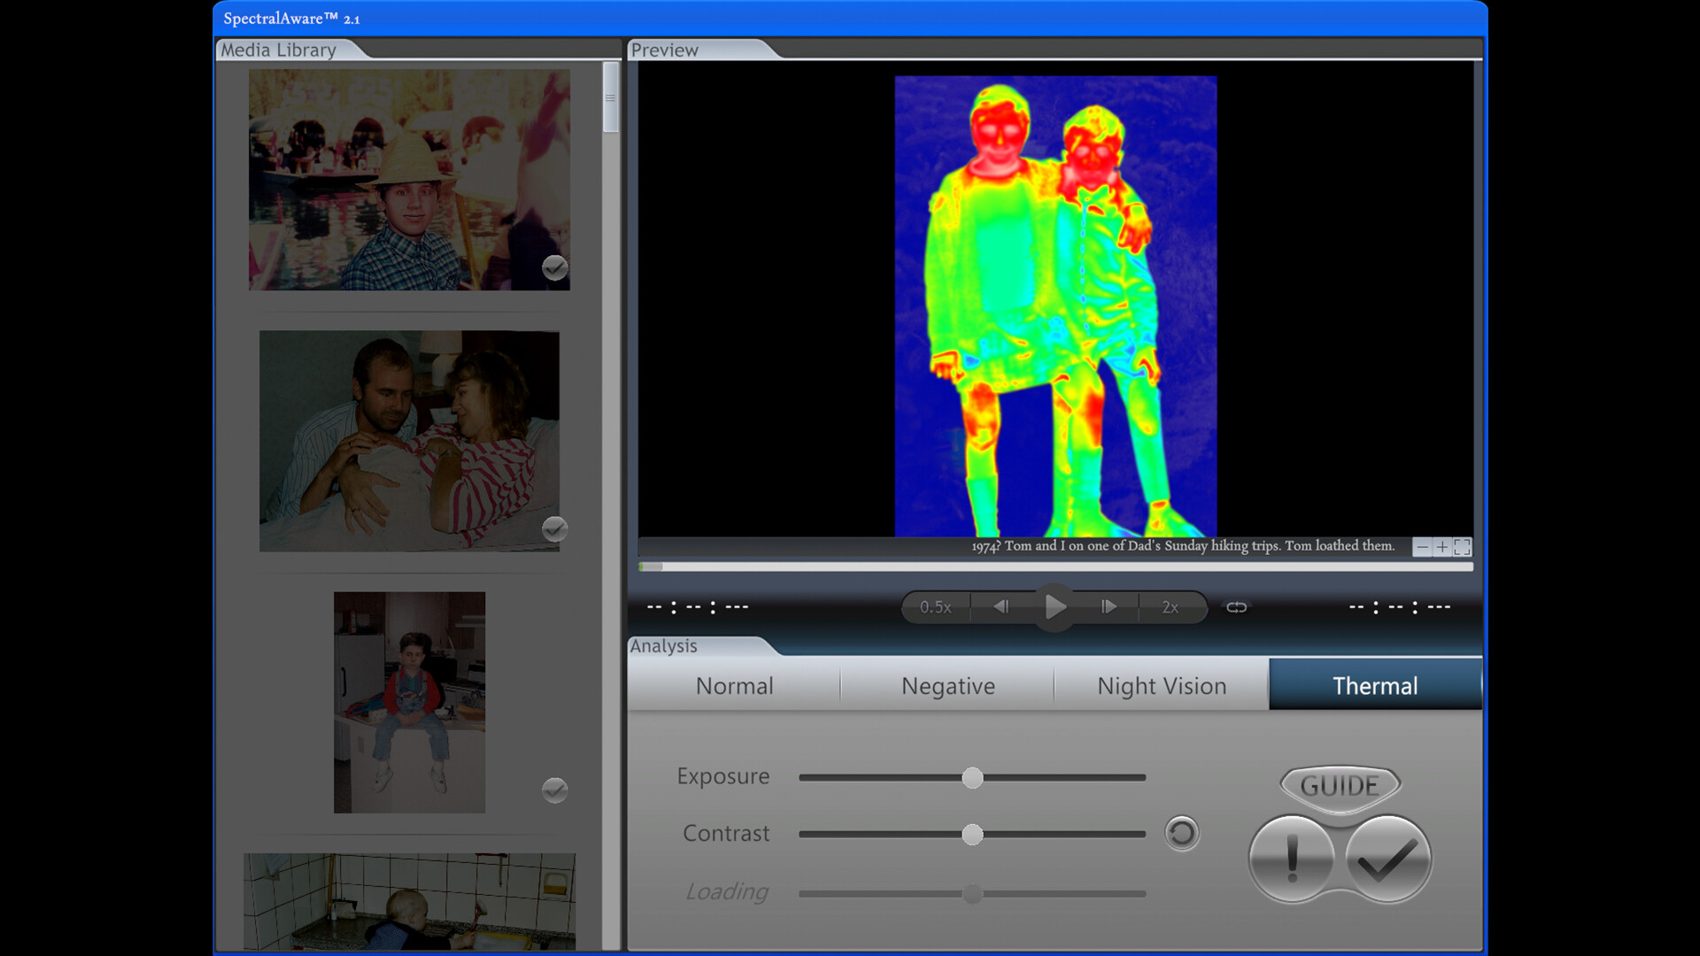Select the 0.5x playback speed
Image resolution: width=1700 pixels, height=956 pixels.
coord(935,607)
